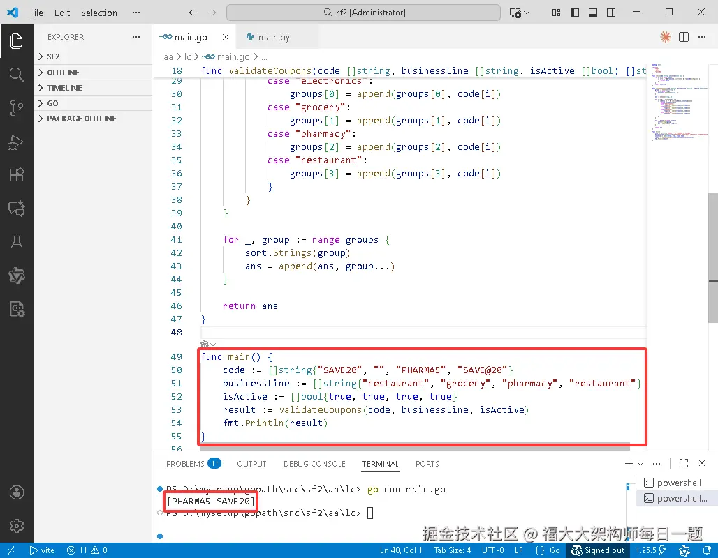
Task: Open Customize Layout button in title bar
Action: pos(556,13)
